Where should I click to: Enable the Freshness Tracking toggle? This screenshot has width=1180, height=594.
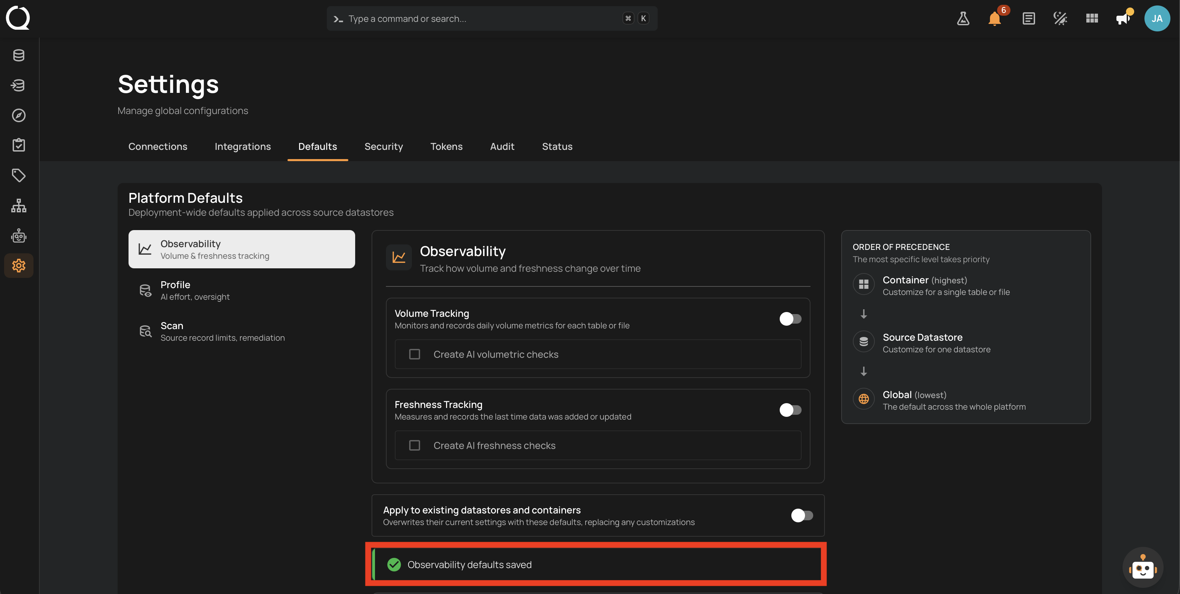point(790,410)
